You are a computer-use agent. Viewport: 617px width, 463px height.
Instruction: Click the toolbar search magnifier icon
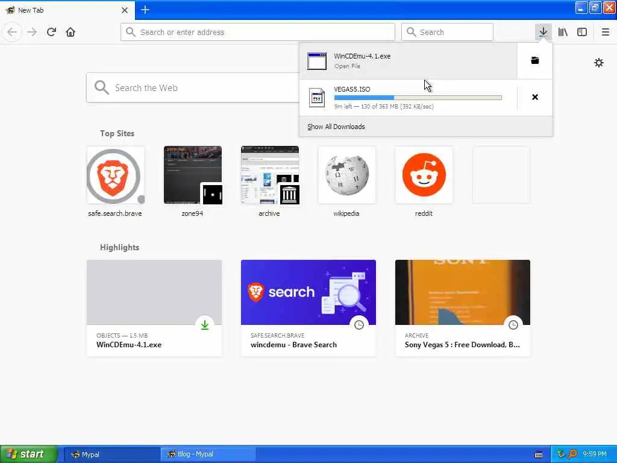point(411,32)
